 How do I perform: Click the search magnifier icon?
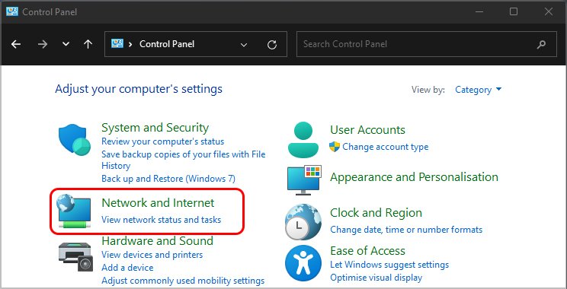coord(541,44)
